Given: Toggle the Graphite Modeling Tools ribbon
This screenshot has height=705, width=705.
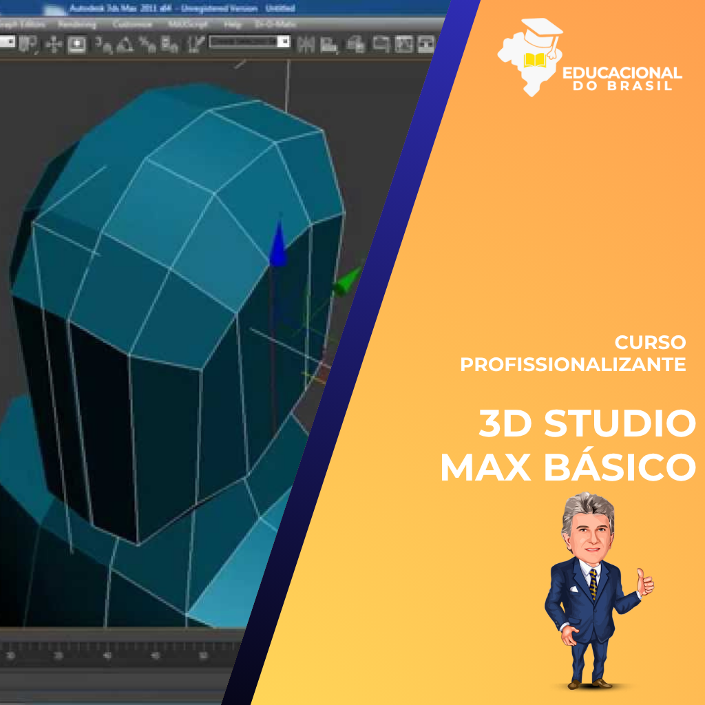Looking at the screenshot, I should pyautogui.click(x=381, y=43).
